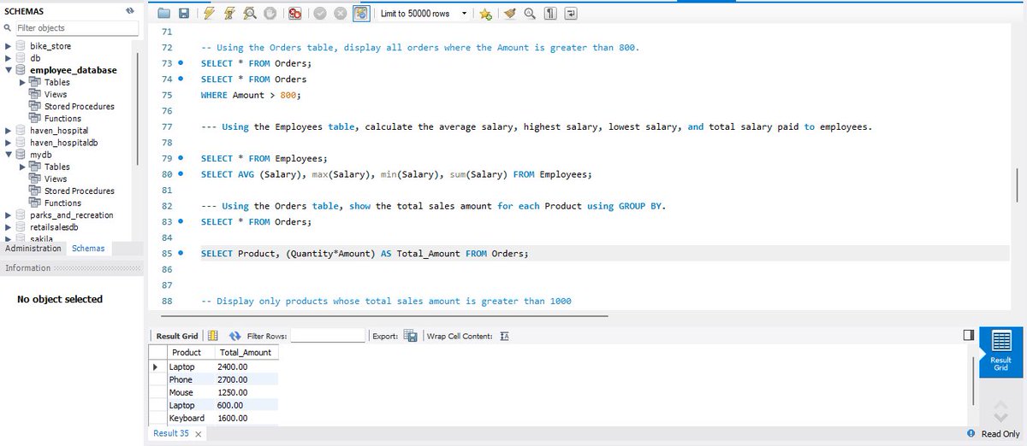Expand the retailsalesdb schema arrow
The width and height of the screenshot is (1027, 446).
(x=9, y=227)
